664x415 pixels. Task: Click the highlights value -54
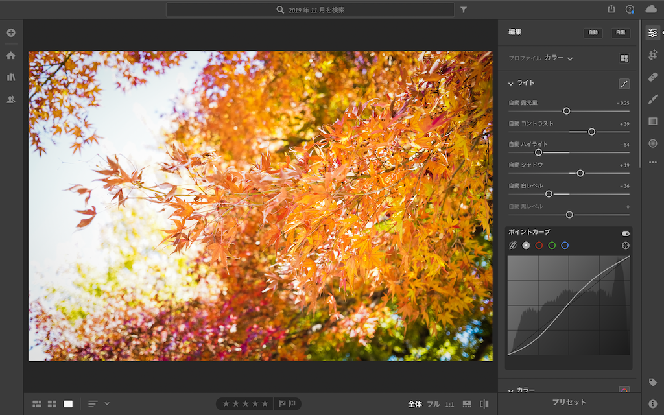pyautogui.click(x=624, y=145)
